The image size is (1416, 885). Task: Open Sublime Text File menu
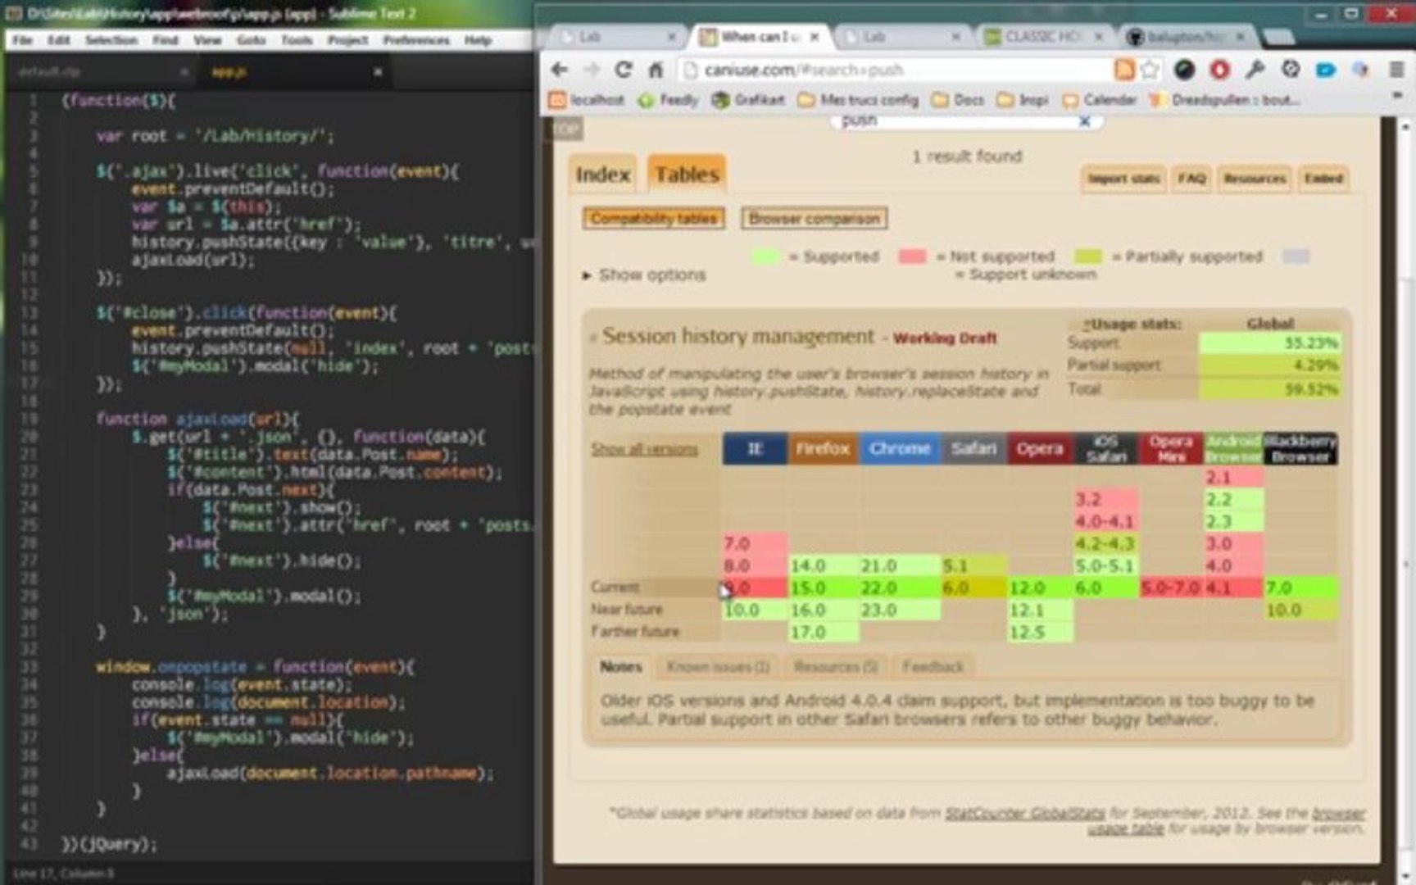(x=22, y=40)
